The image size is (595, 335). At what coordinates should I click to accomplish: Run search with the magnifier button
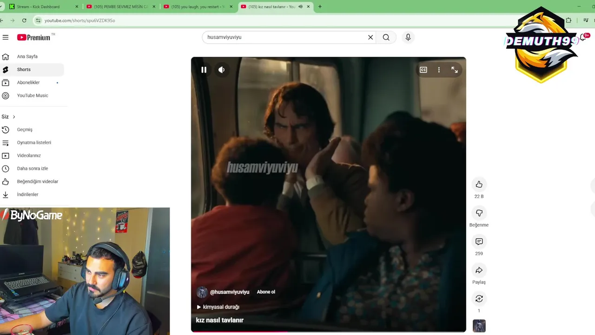coord(386,37)
